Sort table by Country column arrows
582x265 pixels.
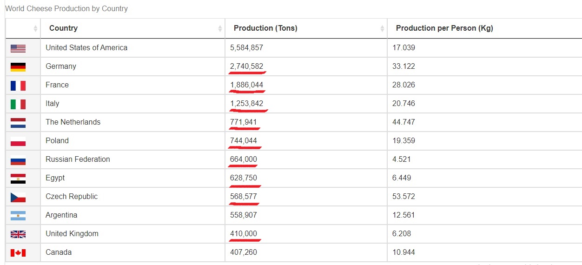pos(220,29)
